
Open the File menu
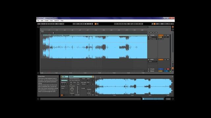click(x=38, y=21)
